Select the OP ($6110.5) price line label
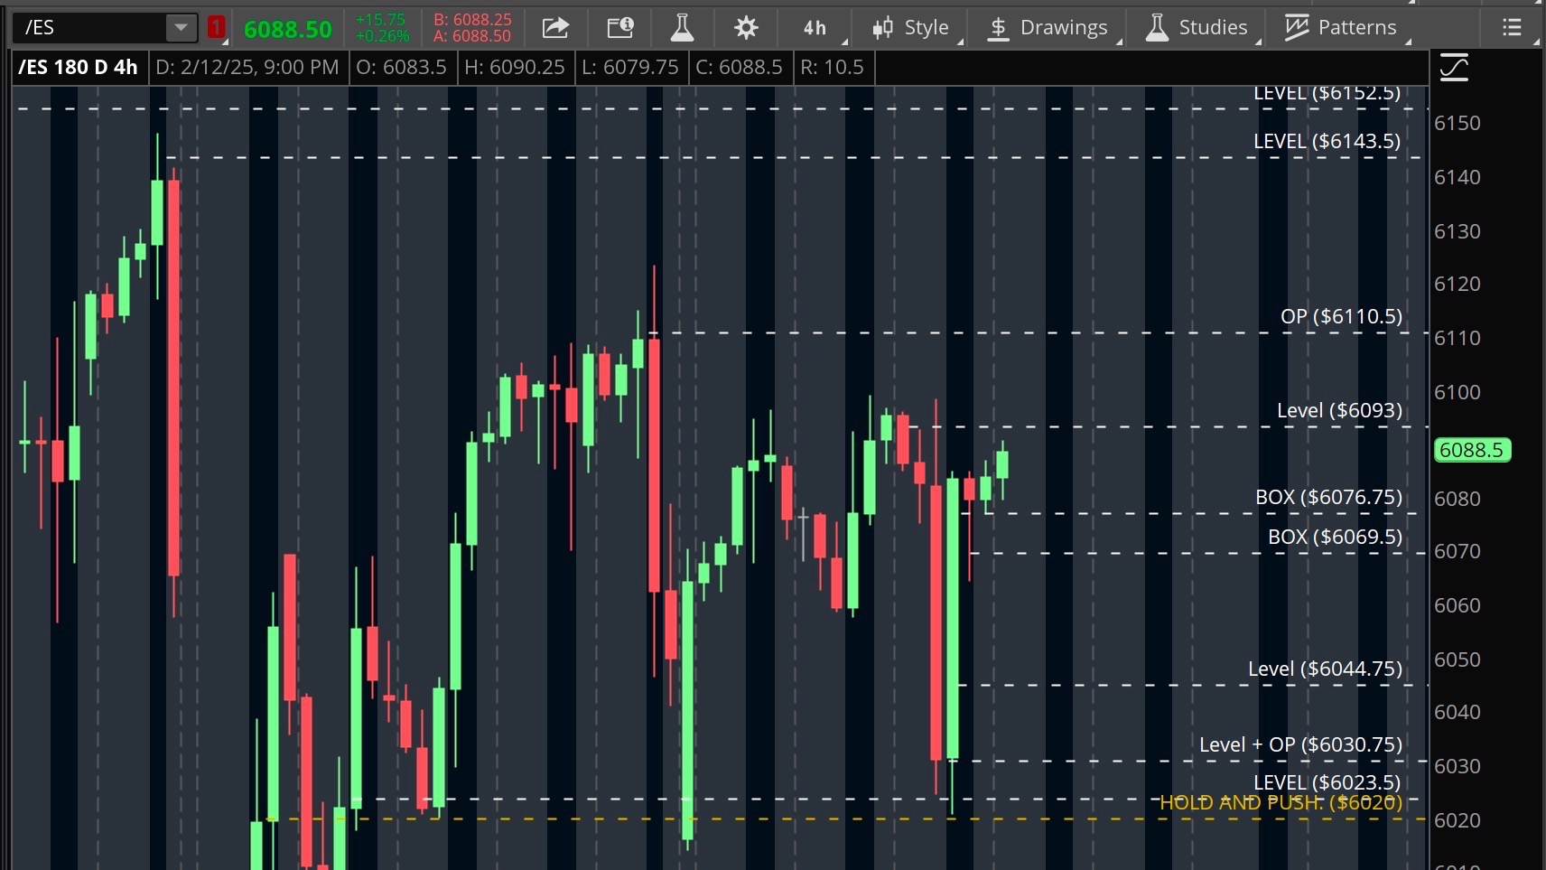This screenshot has width=1546, height=870. pyautogui.click(x=1342, y=316)
